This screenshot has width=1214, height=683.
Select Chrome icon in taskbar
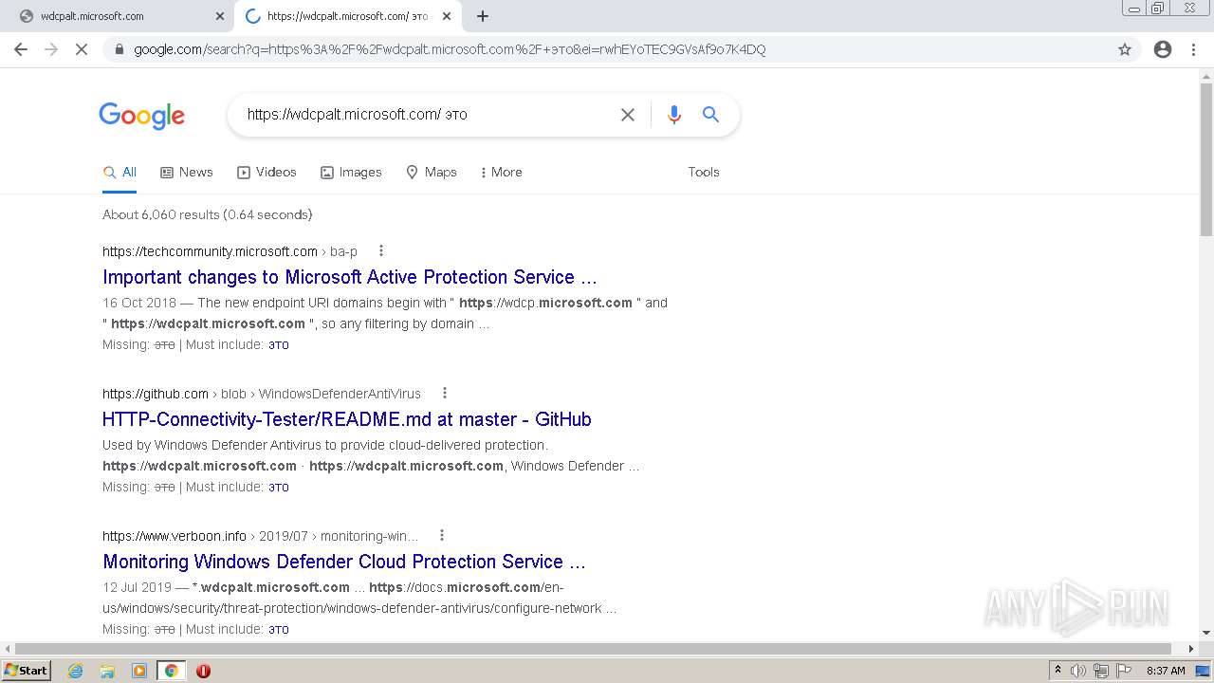pos(172,671)
